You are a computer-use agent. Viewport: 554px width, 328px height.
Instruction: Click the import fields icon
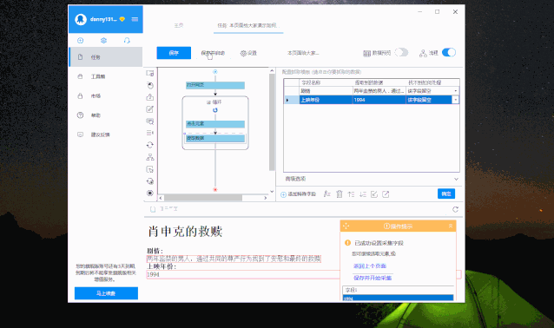374,194
